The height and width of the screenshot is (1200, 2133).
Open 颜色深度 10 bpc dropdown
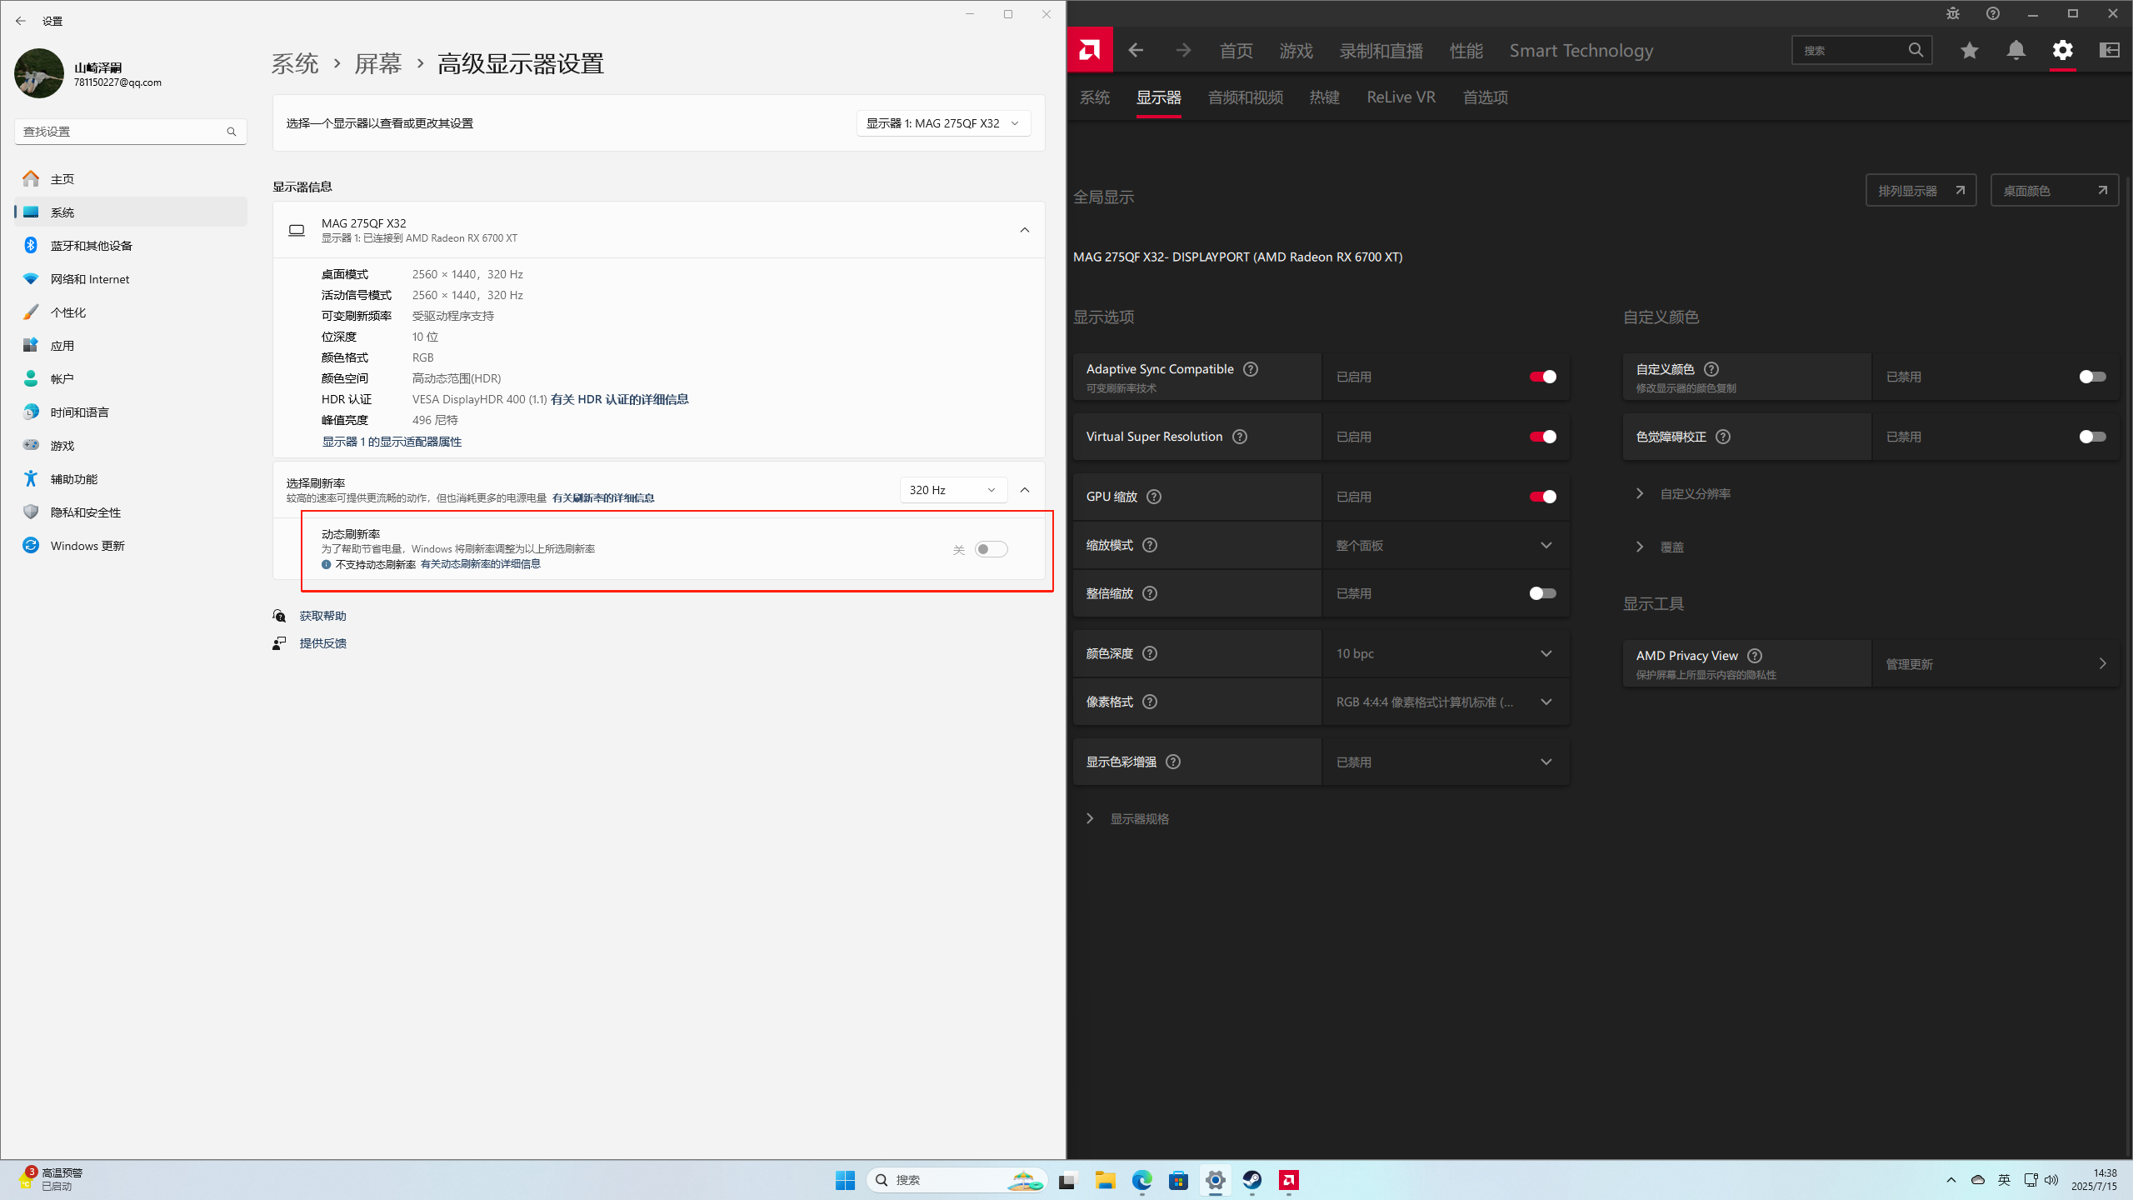tap(1445, 653)
